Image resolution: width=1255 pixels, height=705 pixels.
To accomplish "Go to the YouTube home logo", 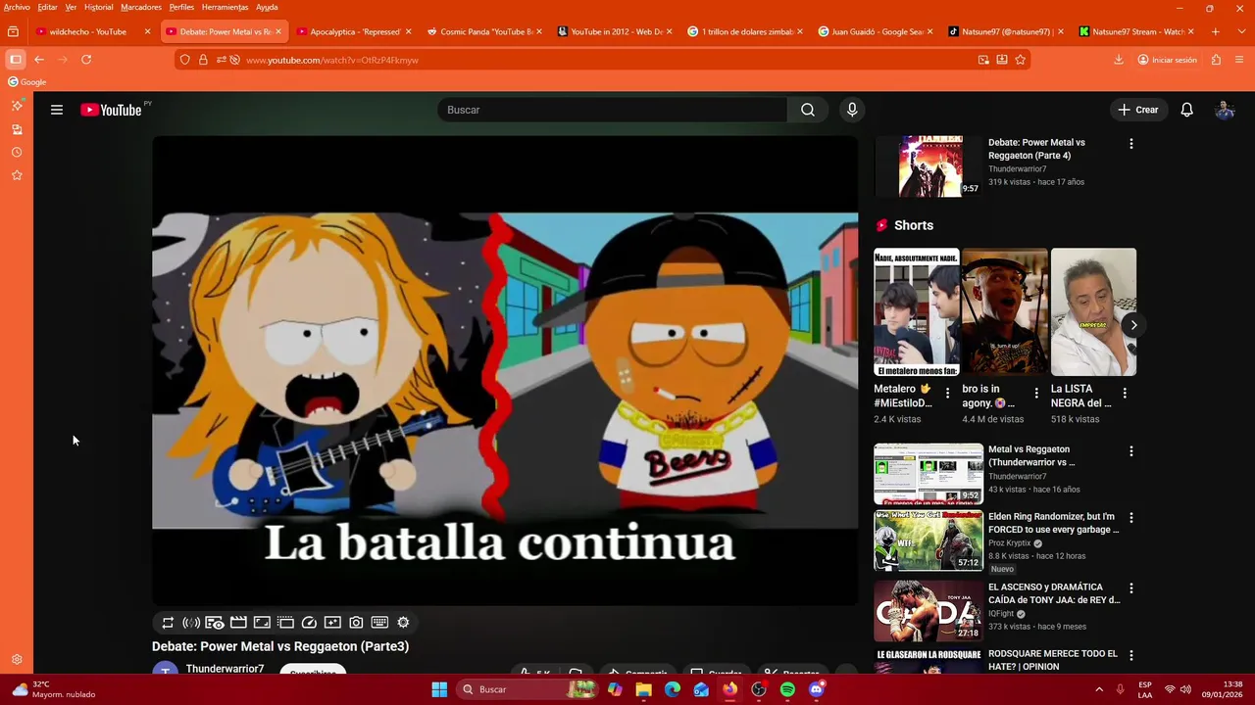I will click(111, 110).
